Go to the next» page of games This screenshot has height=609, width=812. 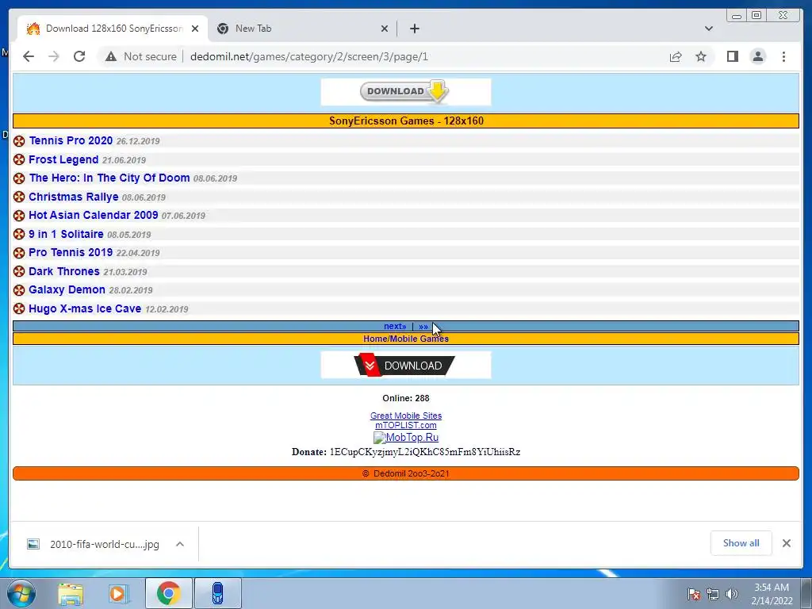(395, 326)
